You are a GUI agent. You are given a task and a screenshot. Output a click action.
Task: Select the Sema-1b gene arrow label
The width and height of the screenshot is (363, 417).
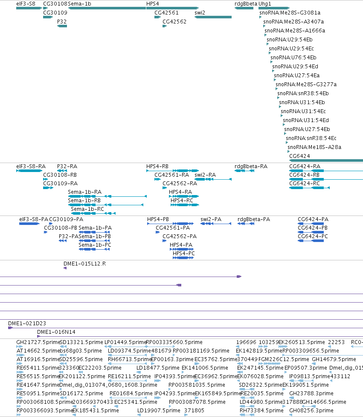[79, 4]
